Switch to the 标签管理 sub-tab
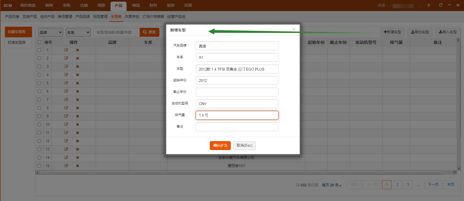Image resolution: width=464 pixels, height=201 pixels. 100,17
